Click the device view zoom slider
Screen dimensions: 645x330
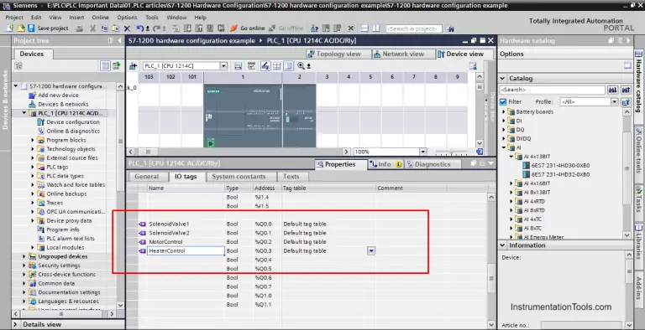point(452,152)
